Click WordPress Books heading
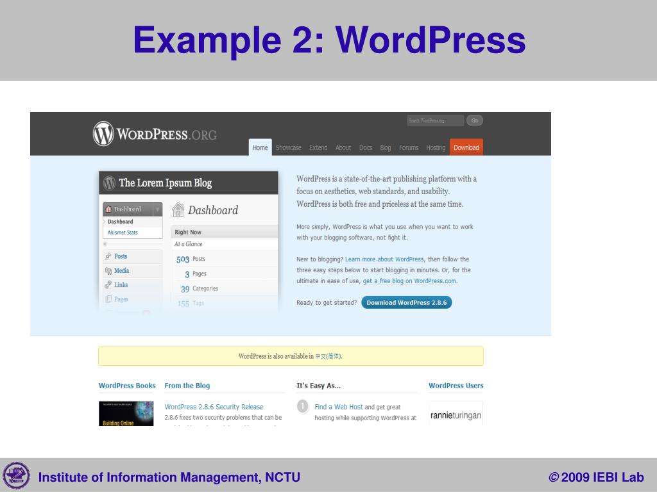Image resolution: width=657 pixels, height=492 pixels. 127,386
